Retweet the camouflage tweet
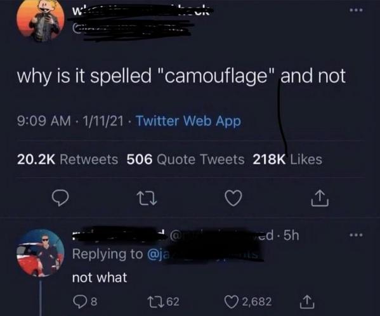Image resolution: width=380 pixels, height=316 pixels. point(147,198)
